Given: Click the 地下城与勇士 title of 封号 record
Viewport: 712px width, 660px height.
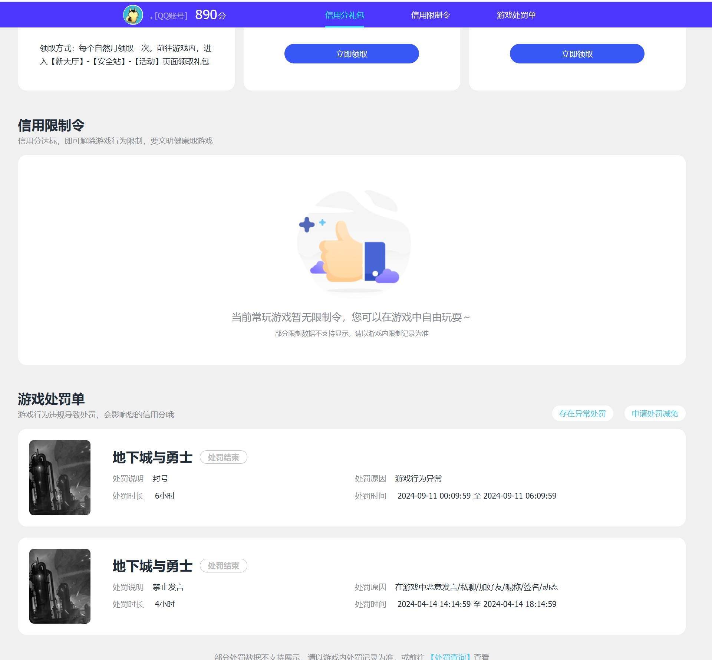Looking at the screenshot, I should 152,457.
